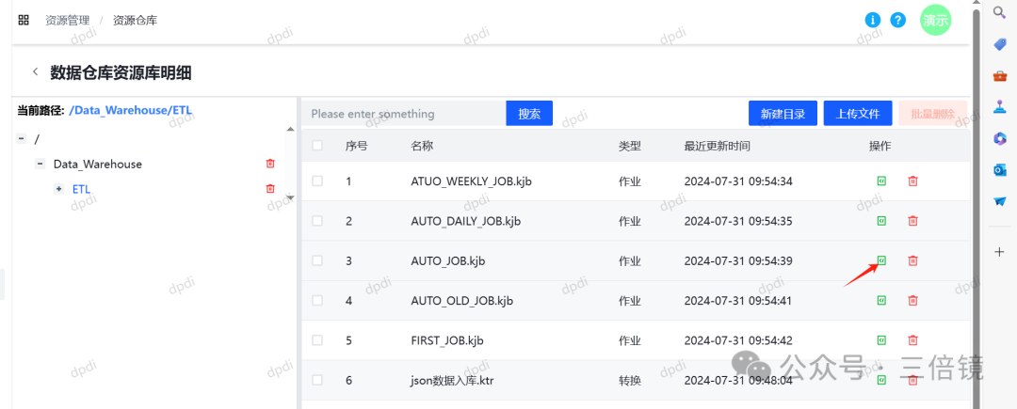Check the box for AUTO_OLD_JOB.kjb
The width and height of the screenshot is (1017, 409).
[x=317, y=300]
